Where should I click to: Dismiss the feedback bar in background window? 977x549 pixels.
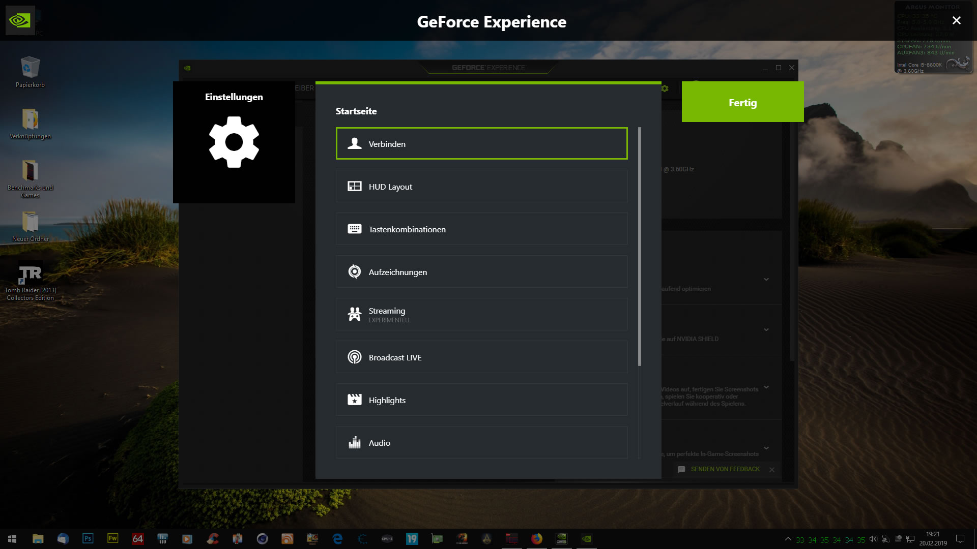772,469
